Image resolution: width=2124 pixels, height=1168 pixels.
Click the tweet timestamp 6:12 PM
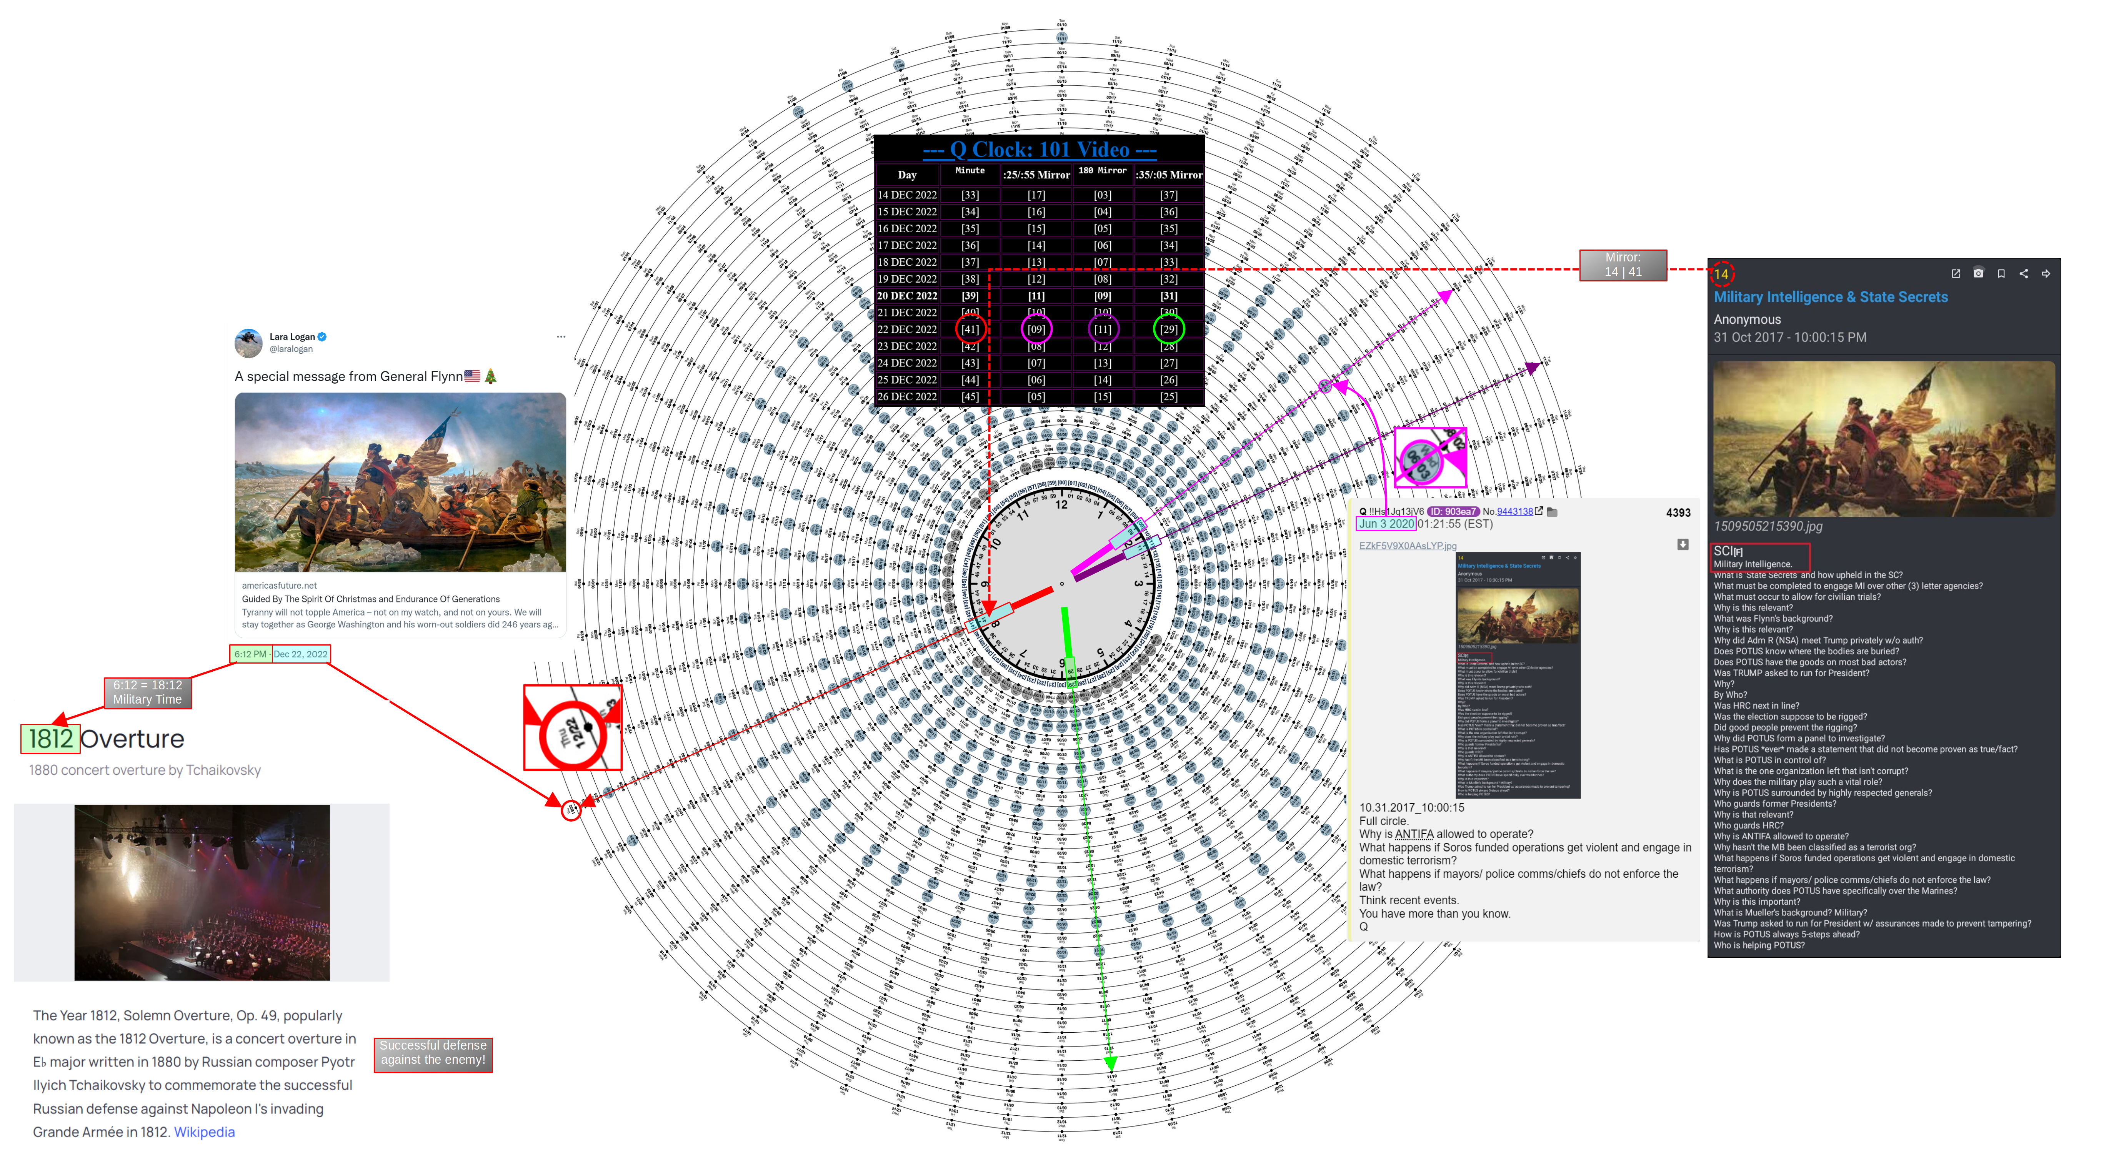point(251,654)
